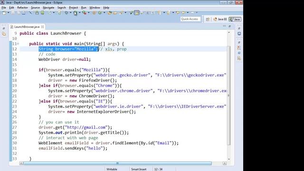The width and height of the screenshot is (304, 171).
Task: Click the Open Task toolbar icon
Action: tap(115, 13)
